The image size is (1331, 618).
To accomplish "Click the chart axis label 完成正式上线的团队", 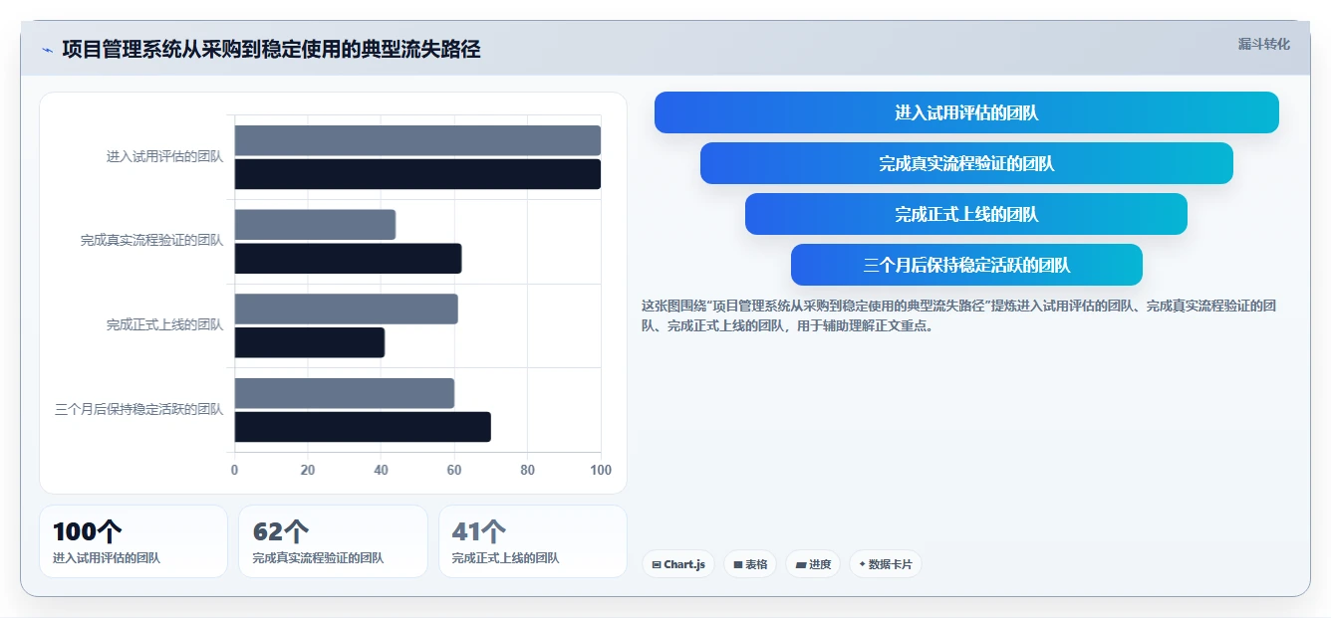I will pyautogui.click(x=164, y=324).
